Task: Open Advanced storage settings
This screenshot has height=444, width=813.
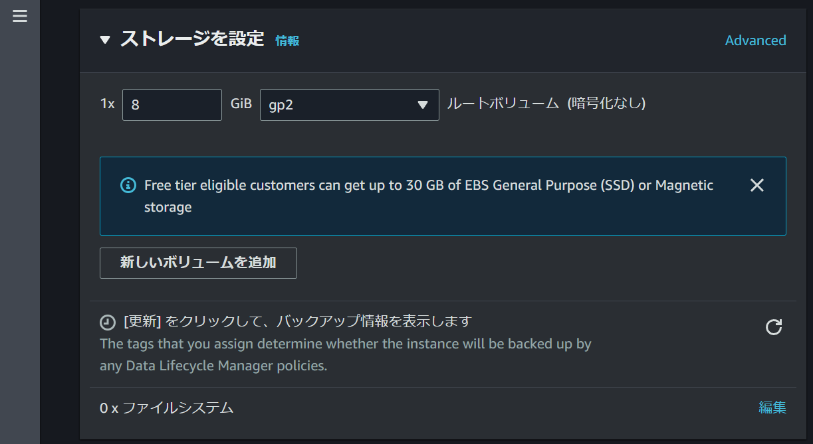Action: (x=755, y=40)
